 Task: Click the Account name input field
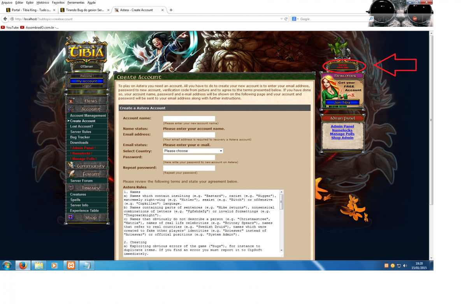(189, 118)
